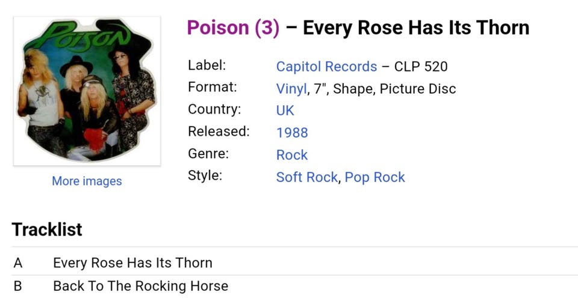This screenshot has height=307, width=578.
Task: Click the Picture Disc format text
Action: click(417, 89)
